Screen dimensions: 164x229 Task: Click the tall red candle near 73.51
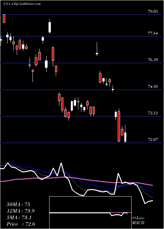119,126
